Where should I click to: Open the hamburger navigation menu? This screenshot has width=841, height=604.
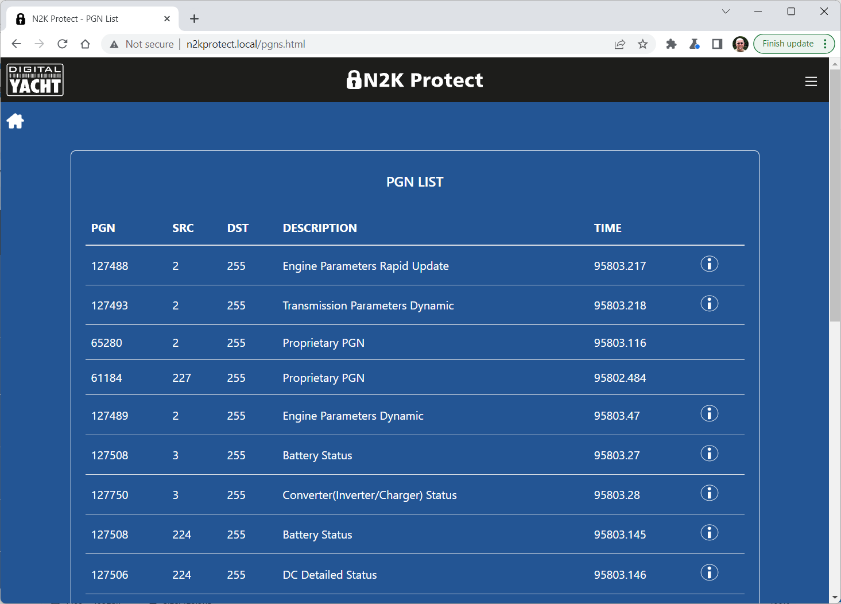[x=811, y=82]
